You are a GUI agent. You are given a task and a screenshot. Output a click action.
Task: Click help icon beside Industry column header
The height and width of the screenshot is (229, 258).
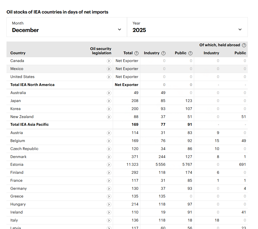(163, 53)
